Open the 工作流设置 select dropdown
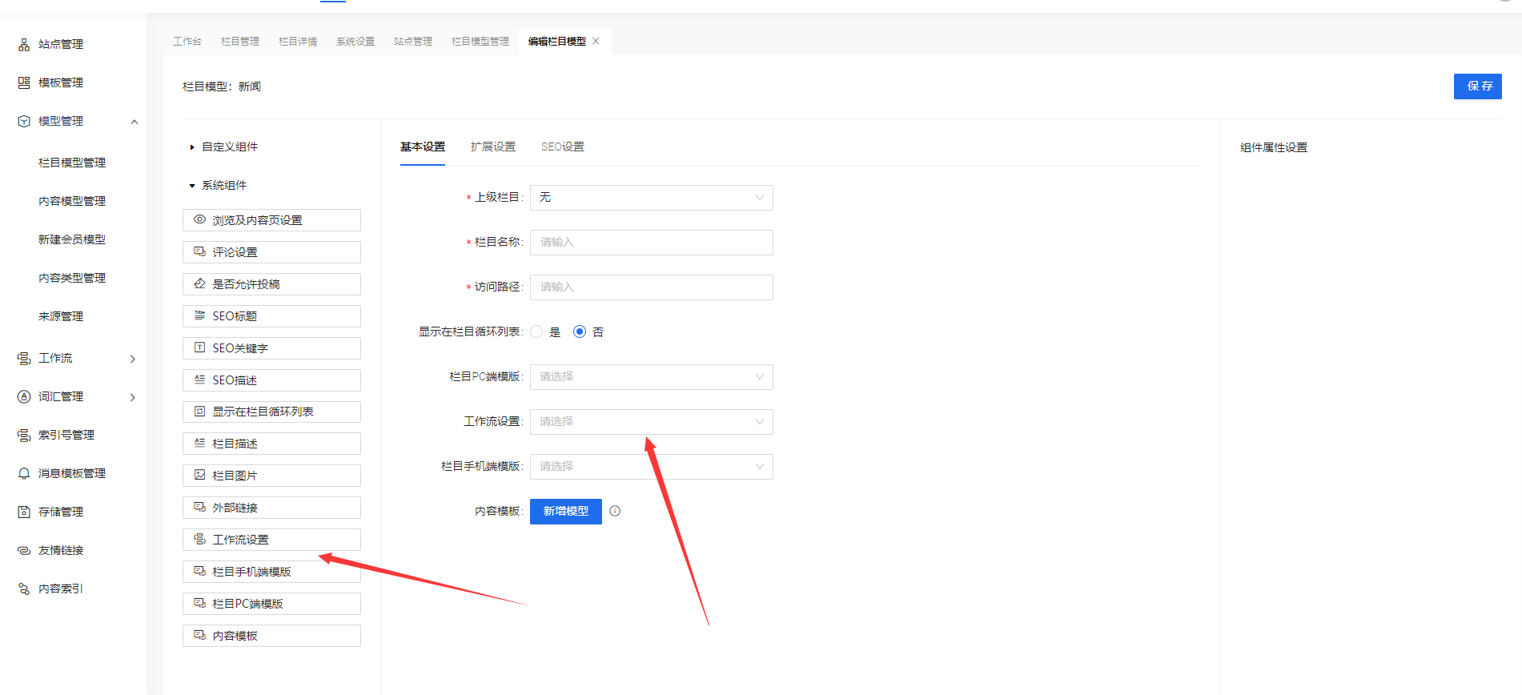Screen dimensions: 1522x695 tap(652, 422)
